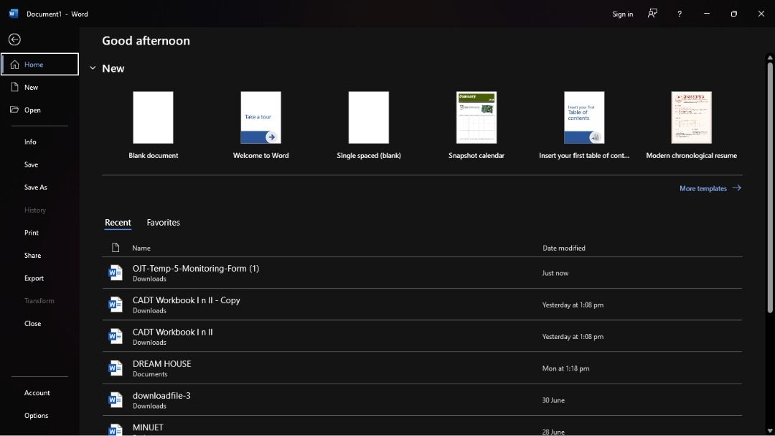Sort by the Date modified column header
The height and width of the screenshot is (436, 775).
pos(564,248)
